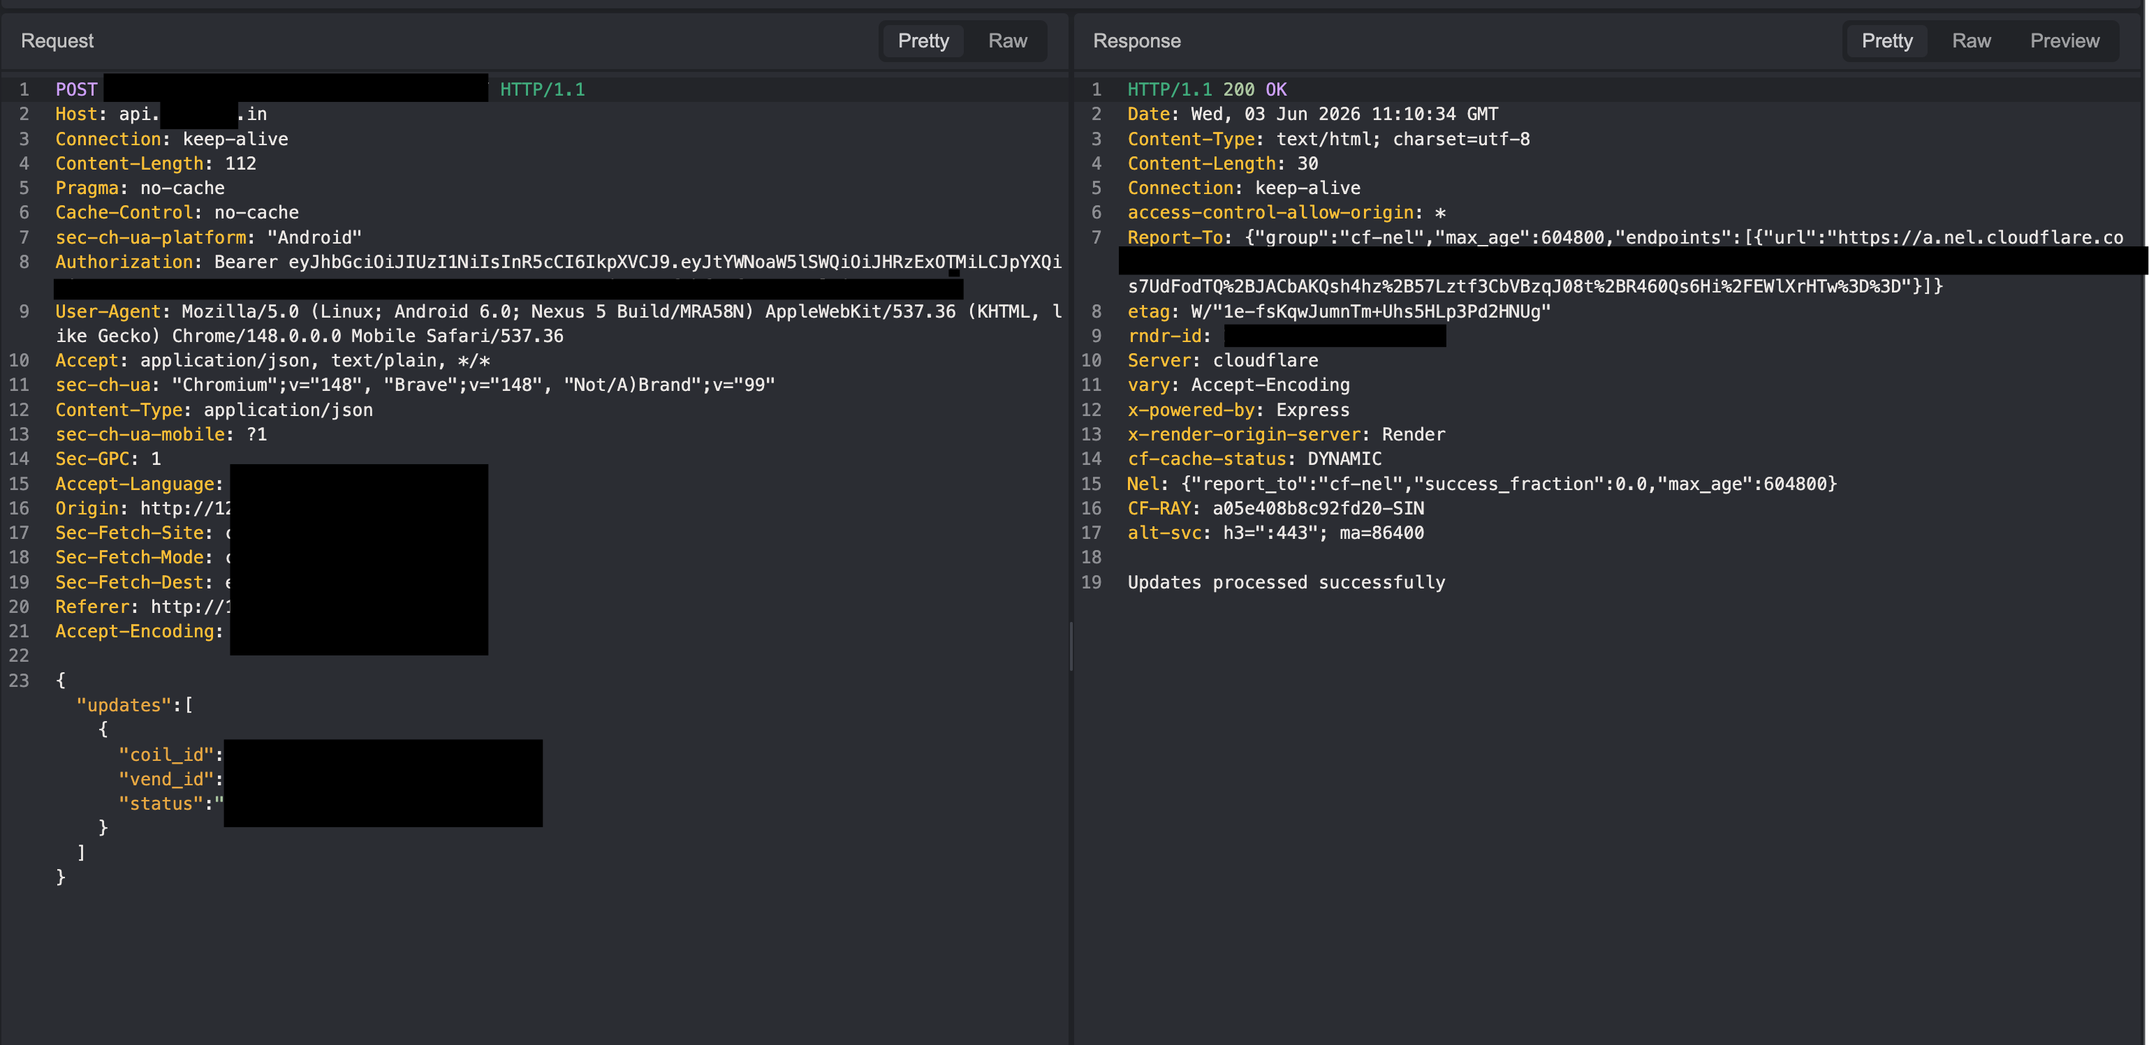
Task: Click the Date response header
Action: (1312, 114)
